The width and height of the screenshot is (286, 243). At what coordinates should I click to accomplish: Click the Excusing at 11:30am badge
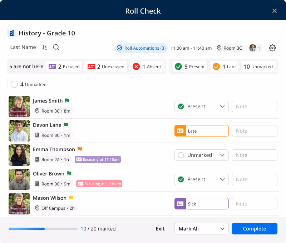click(x=99, y=184)
